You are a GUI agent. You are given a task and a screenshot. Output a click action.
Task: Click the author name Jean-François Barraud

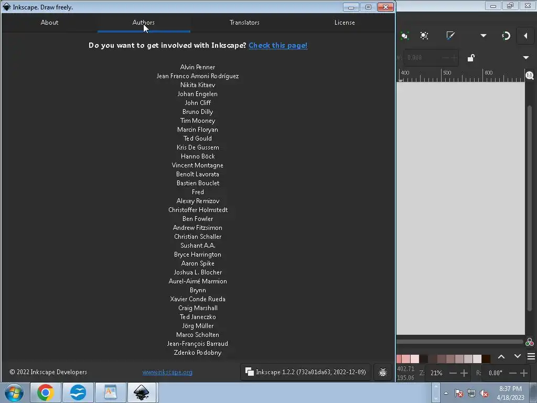coord(198,344)
